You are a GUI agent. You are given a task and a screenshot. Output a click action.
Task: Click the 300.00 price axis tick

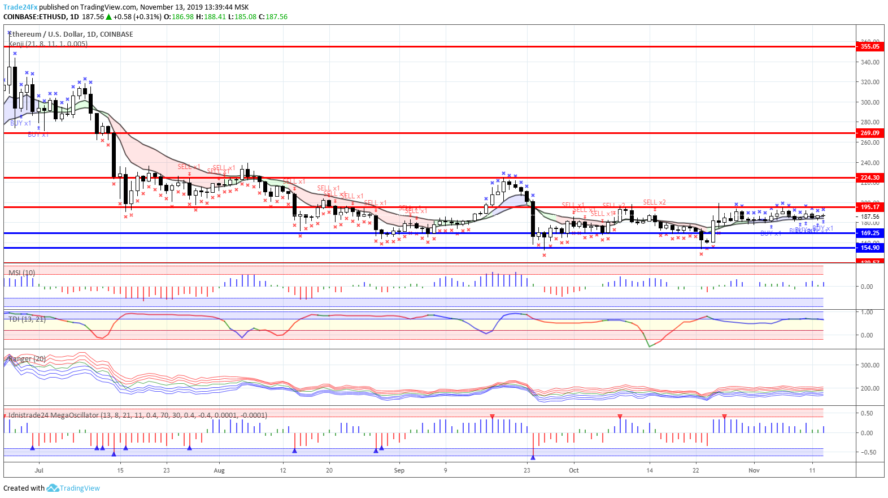pos(870,102)
